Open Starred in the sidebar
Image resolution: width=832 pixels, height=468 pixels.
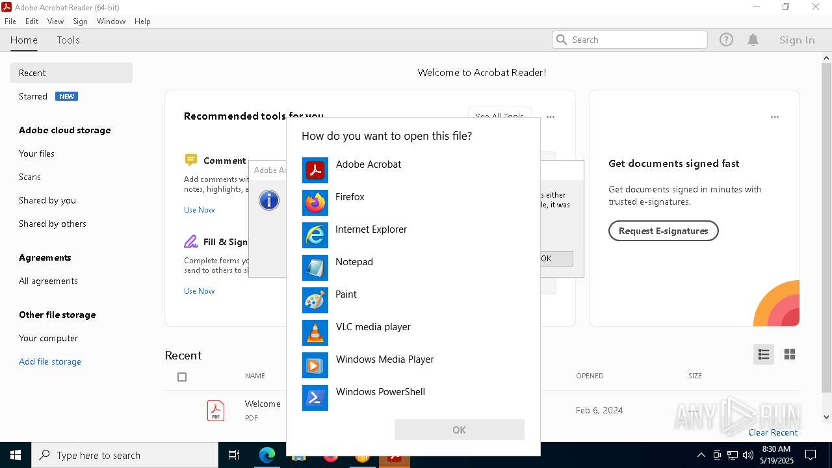(33, 96)
